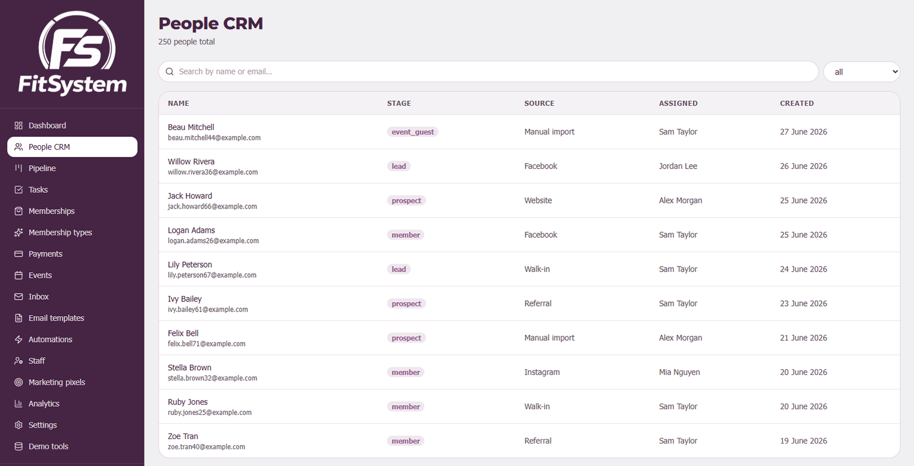Image resolution: width=914 pixels, height=466 pixels.
Task: Click the Instagram source cell
Action: (542, 372)
